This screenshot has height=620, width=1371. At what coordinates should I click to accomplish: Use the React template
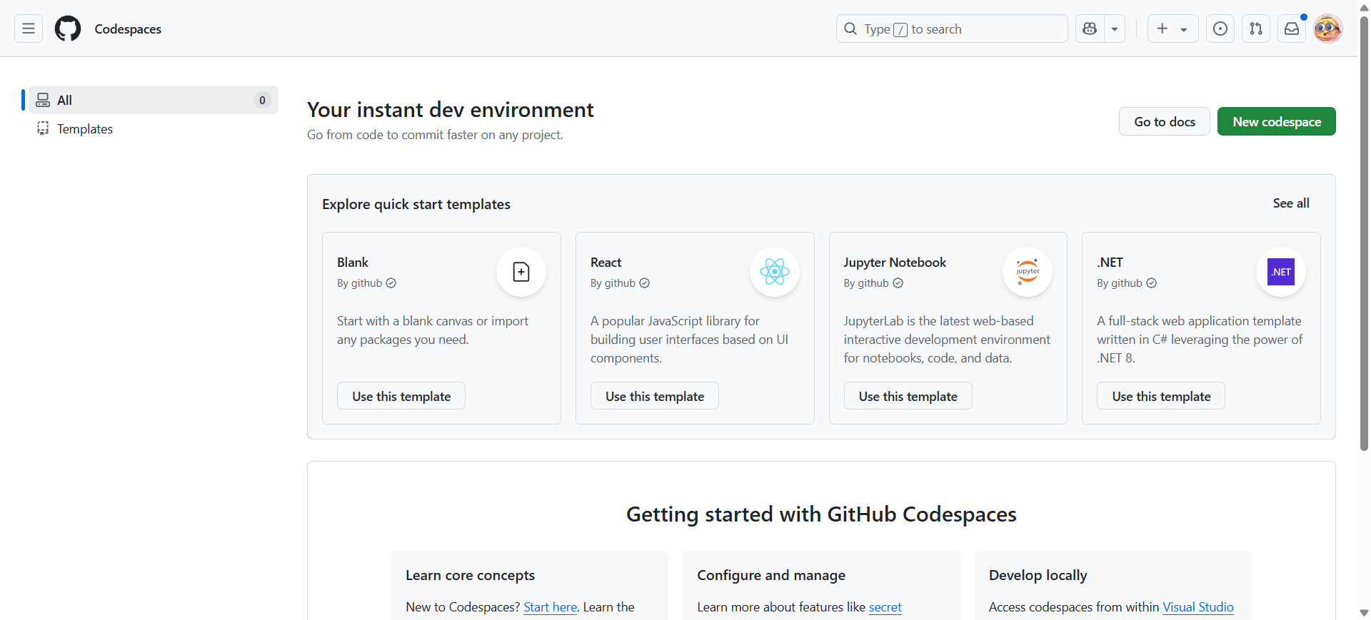pos(655,396)
